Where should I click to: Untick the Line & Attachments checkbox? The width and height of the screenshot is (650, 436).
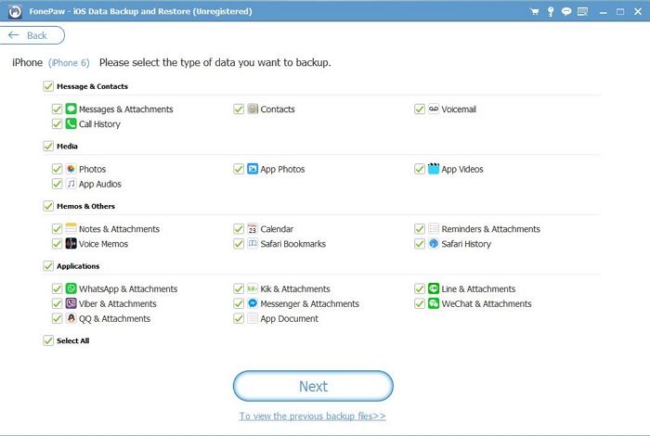point(420,289)
